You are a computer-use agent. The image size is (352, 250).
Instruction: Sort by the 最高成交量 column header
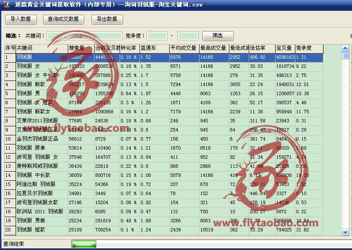tap(214, 48)
